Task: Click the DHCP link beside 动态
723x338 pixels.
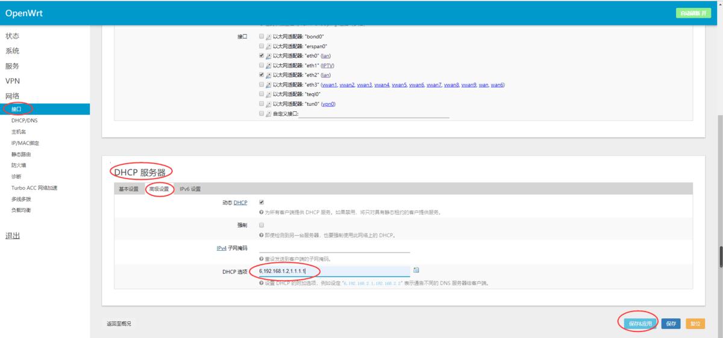Action: 240,203
